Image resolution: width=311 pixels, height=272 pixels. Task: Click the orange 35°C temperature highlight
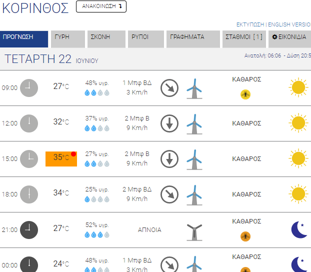(61, 159)
